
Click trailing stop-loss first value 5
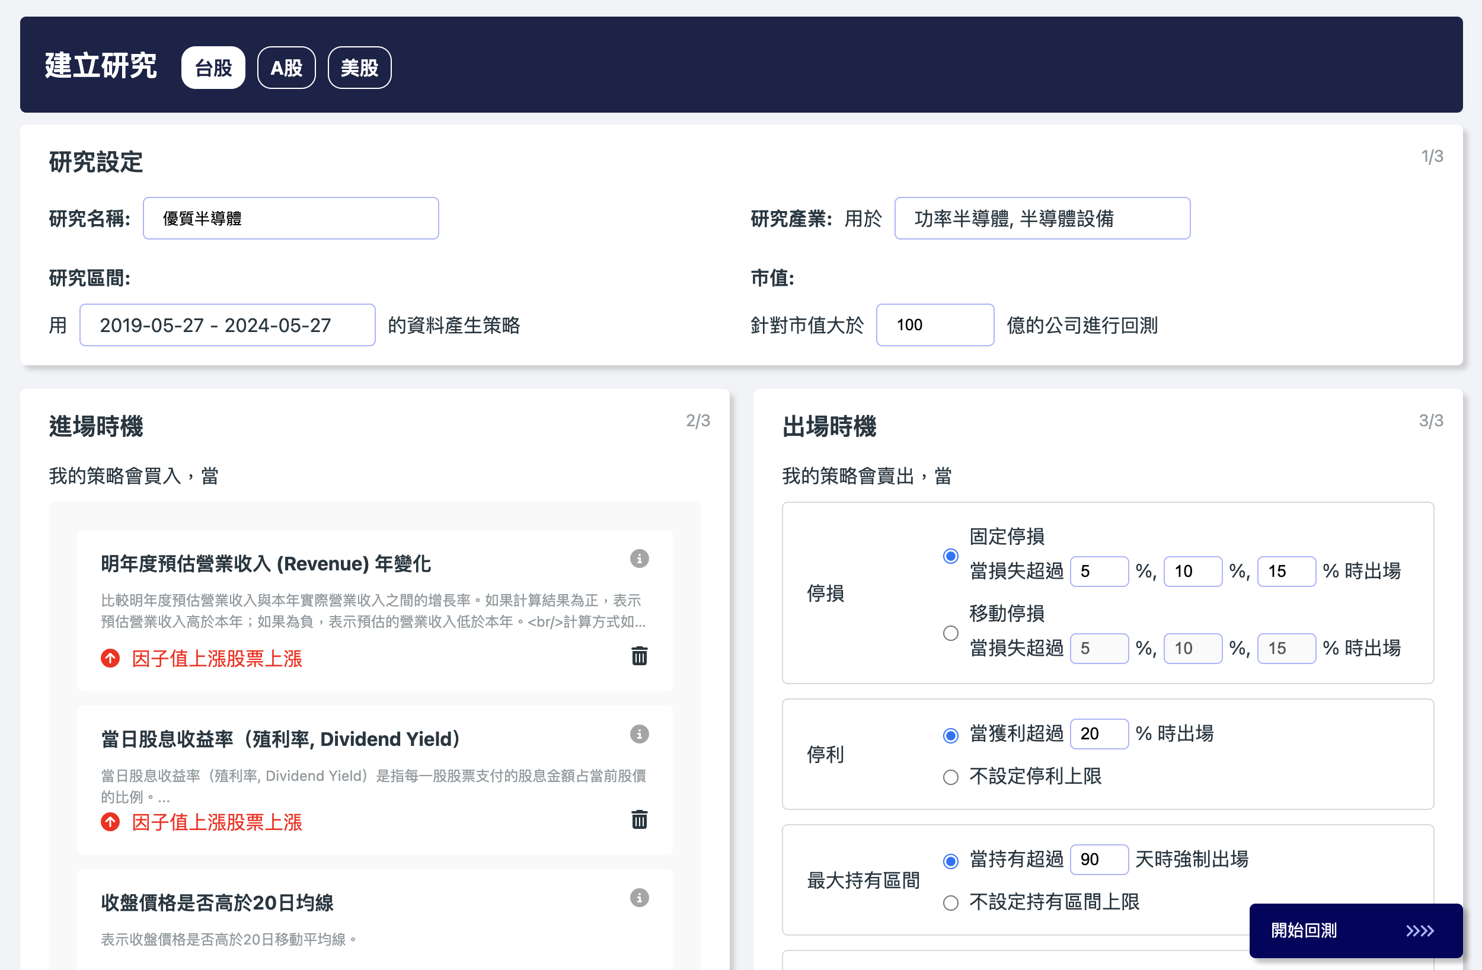(1099, 649)
